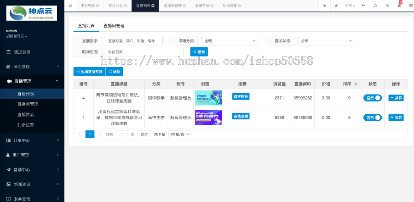Switch to 直播贡献 top tab
The image size is (414, 202).
(202, 6)
